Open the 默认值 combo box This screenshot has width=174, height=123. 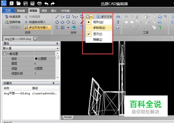(31, 48)
